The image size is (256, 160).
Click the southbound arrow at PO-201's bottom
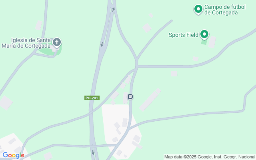click(x=93, y=152)
